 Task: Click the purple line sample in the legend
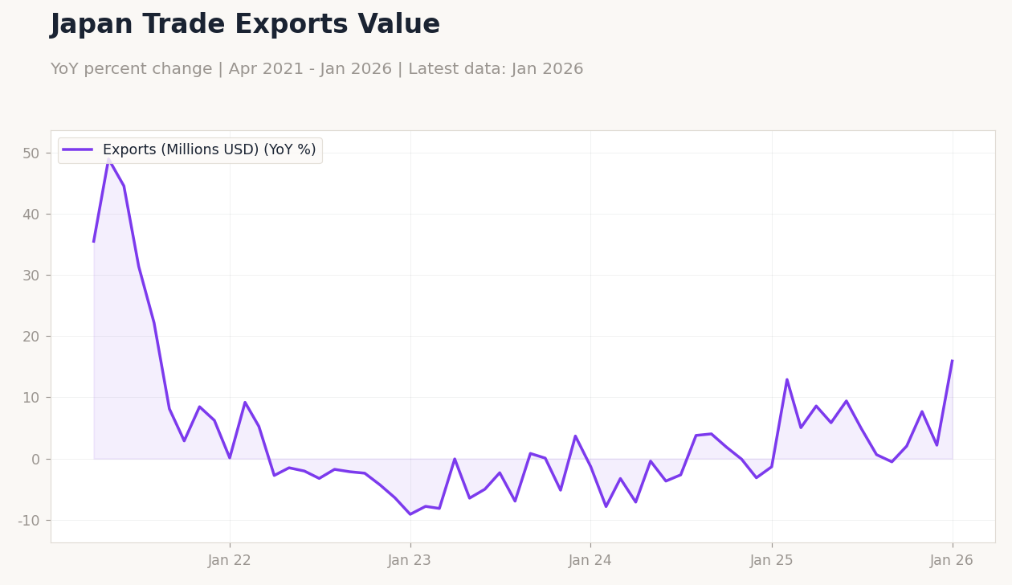coord(78,150)
